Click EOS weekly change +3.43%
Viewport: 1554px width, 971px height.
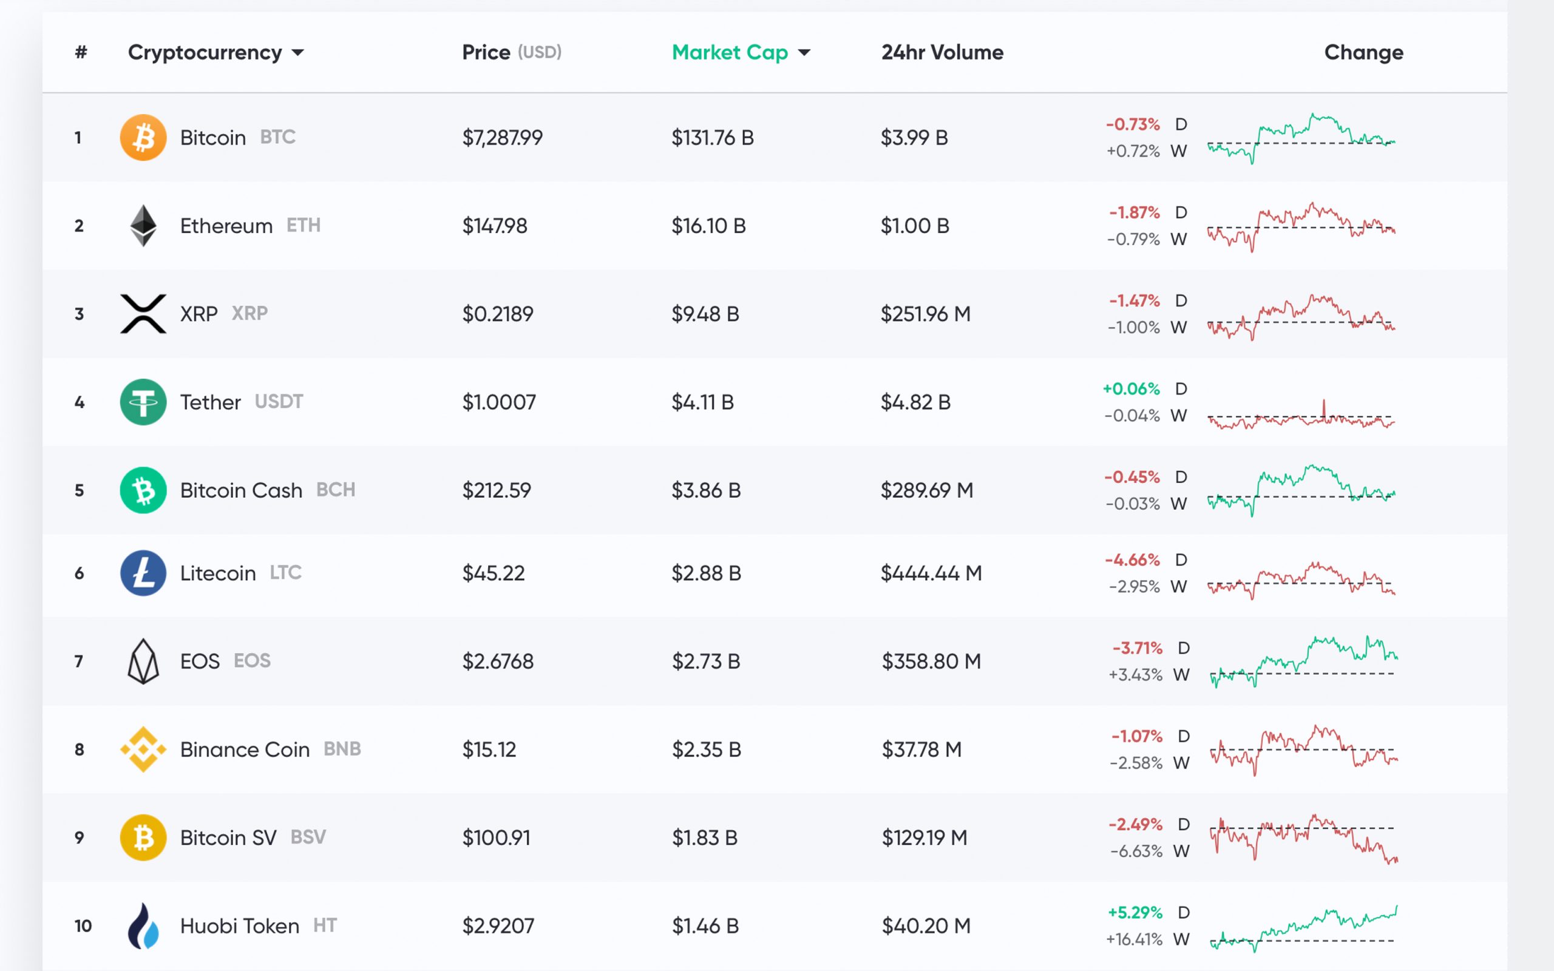pos(1135,674)
